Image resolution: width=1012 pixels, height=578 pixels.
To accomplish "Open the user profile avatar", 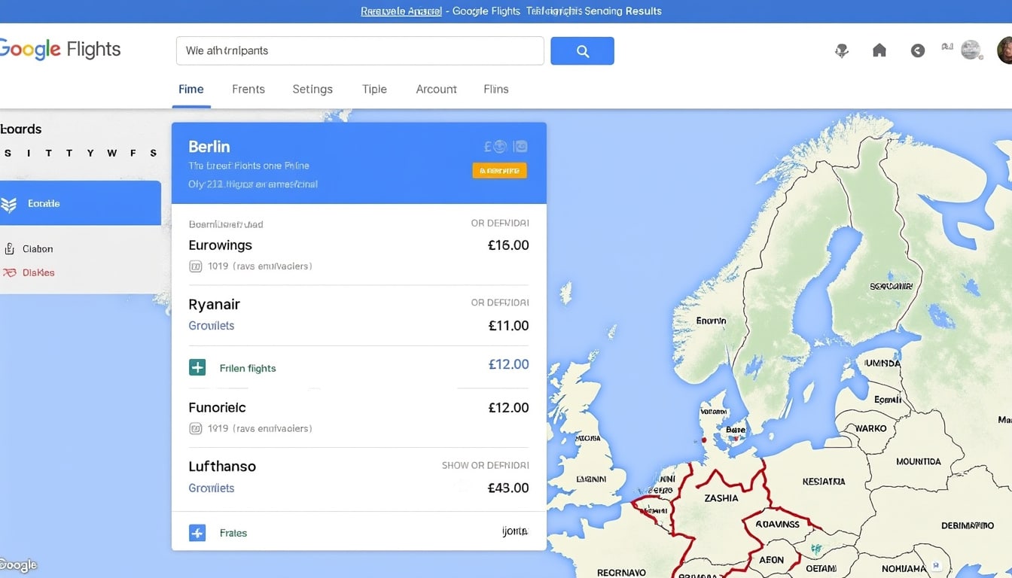I will tap(1004, 50).
